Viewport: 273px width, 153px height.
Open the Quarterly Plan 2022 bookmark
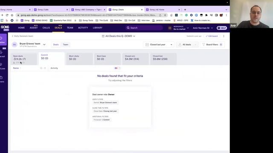tap(61, 20)
